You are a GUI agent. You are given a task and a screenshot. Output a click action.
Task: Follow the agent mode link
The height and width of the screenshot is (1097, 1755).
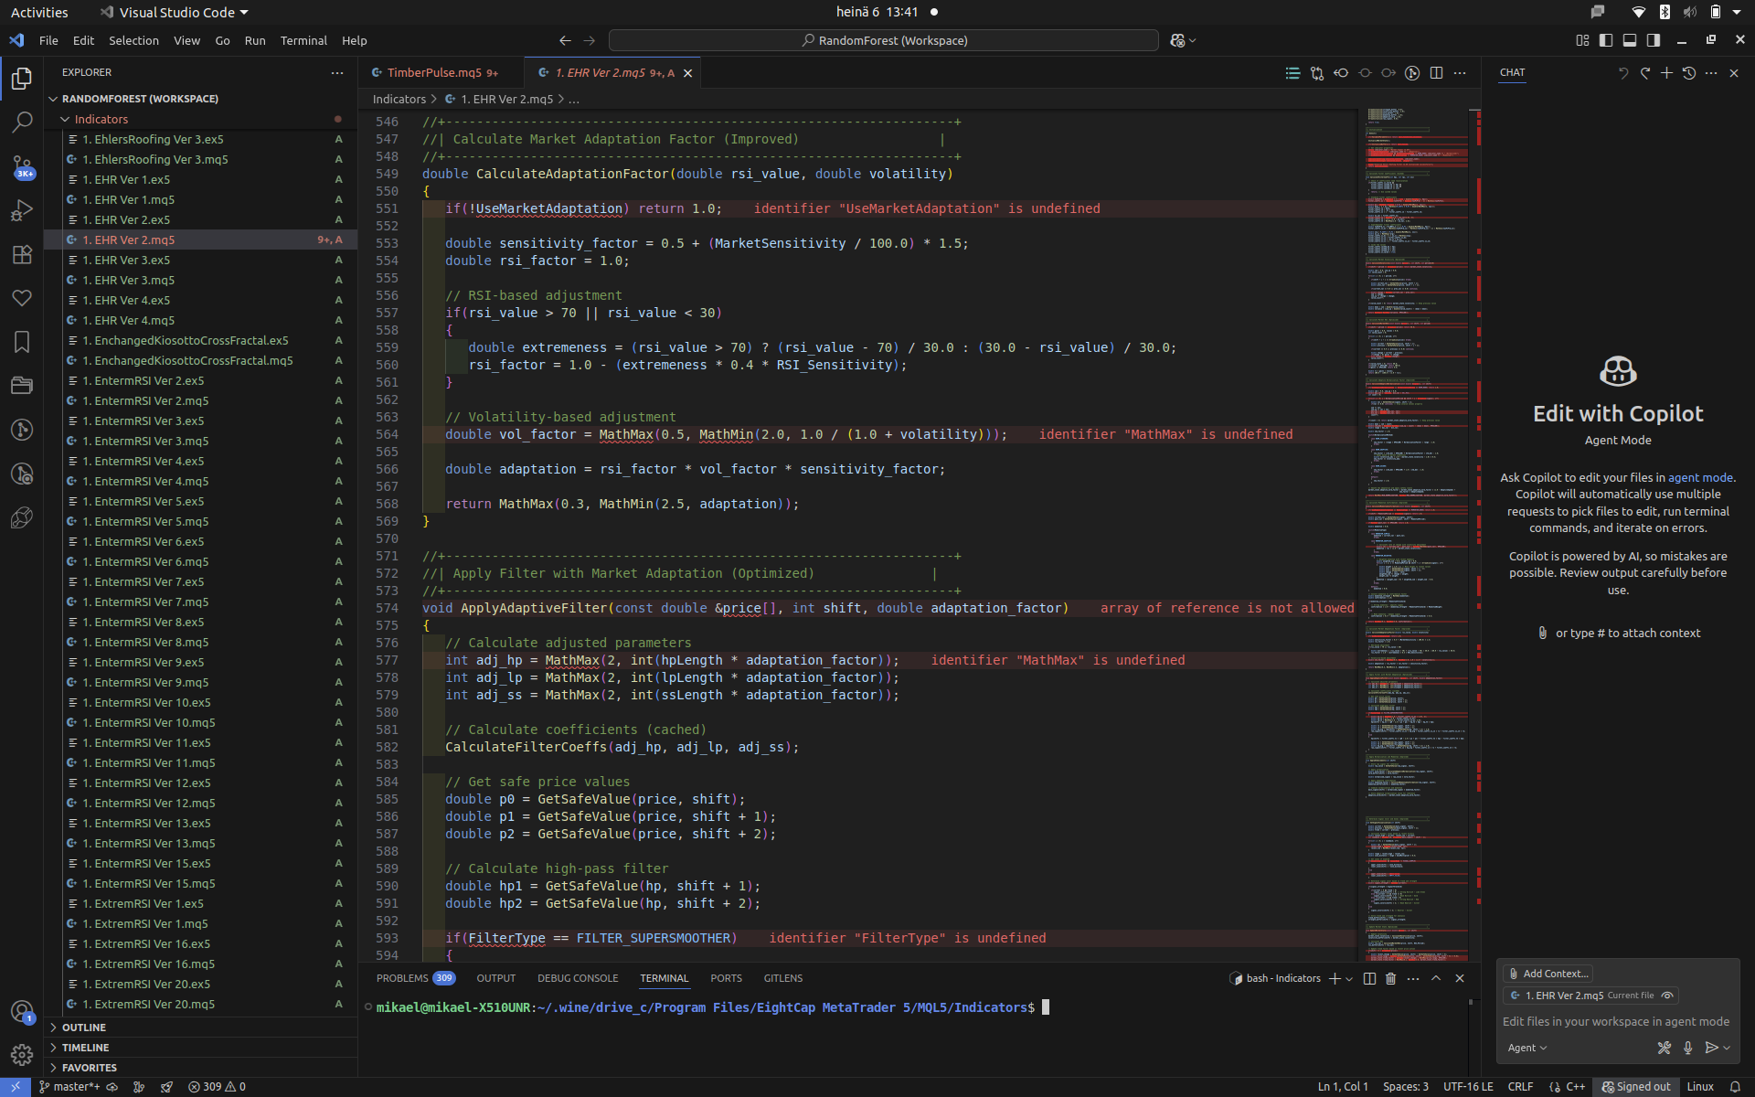click(x=1699, y=477)
